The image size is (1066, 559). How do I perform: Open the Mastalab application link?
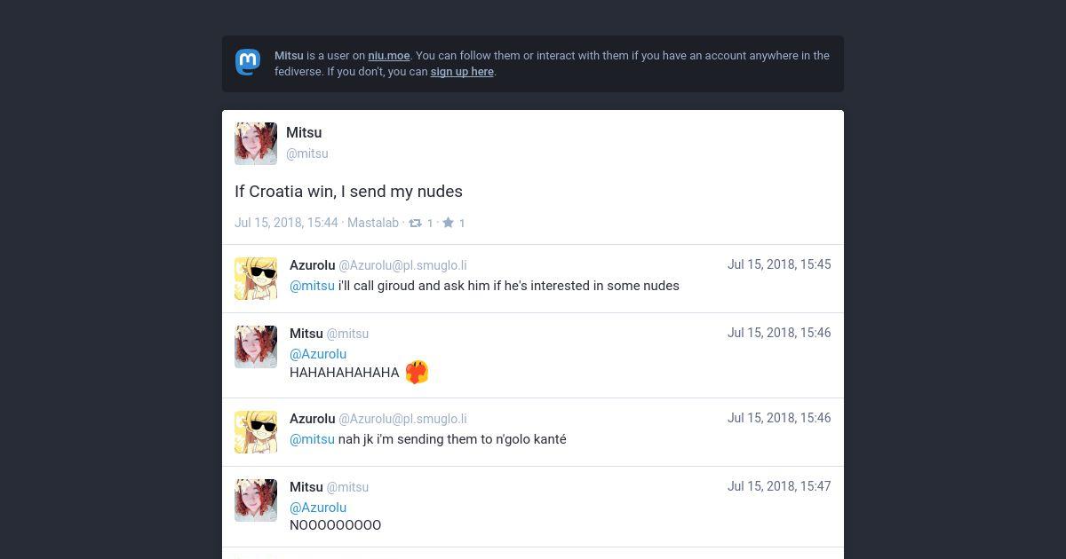[x=373, y=223]
